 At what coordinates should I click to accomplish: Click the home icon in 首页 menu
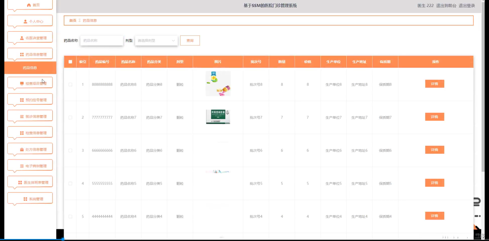(29, 5)
